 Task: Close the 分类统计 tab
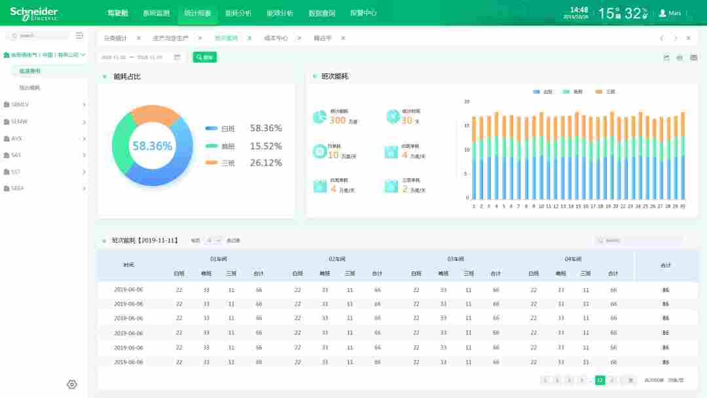tap(139, 38)
